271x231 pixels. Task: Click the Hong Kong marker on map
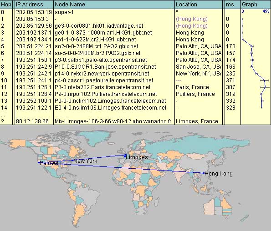(x=204, y=173)
